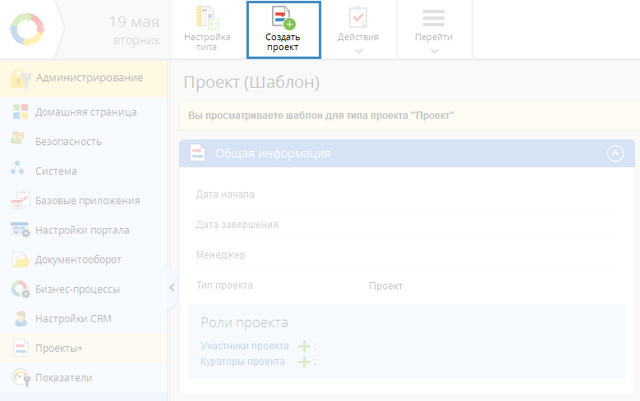Open Настройка типа toolbar button

[x=207, y=30]
